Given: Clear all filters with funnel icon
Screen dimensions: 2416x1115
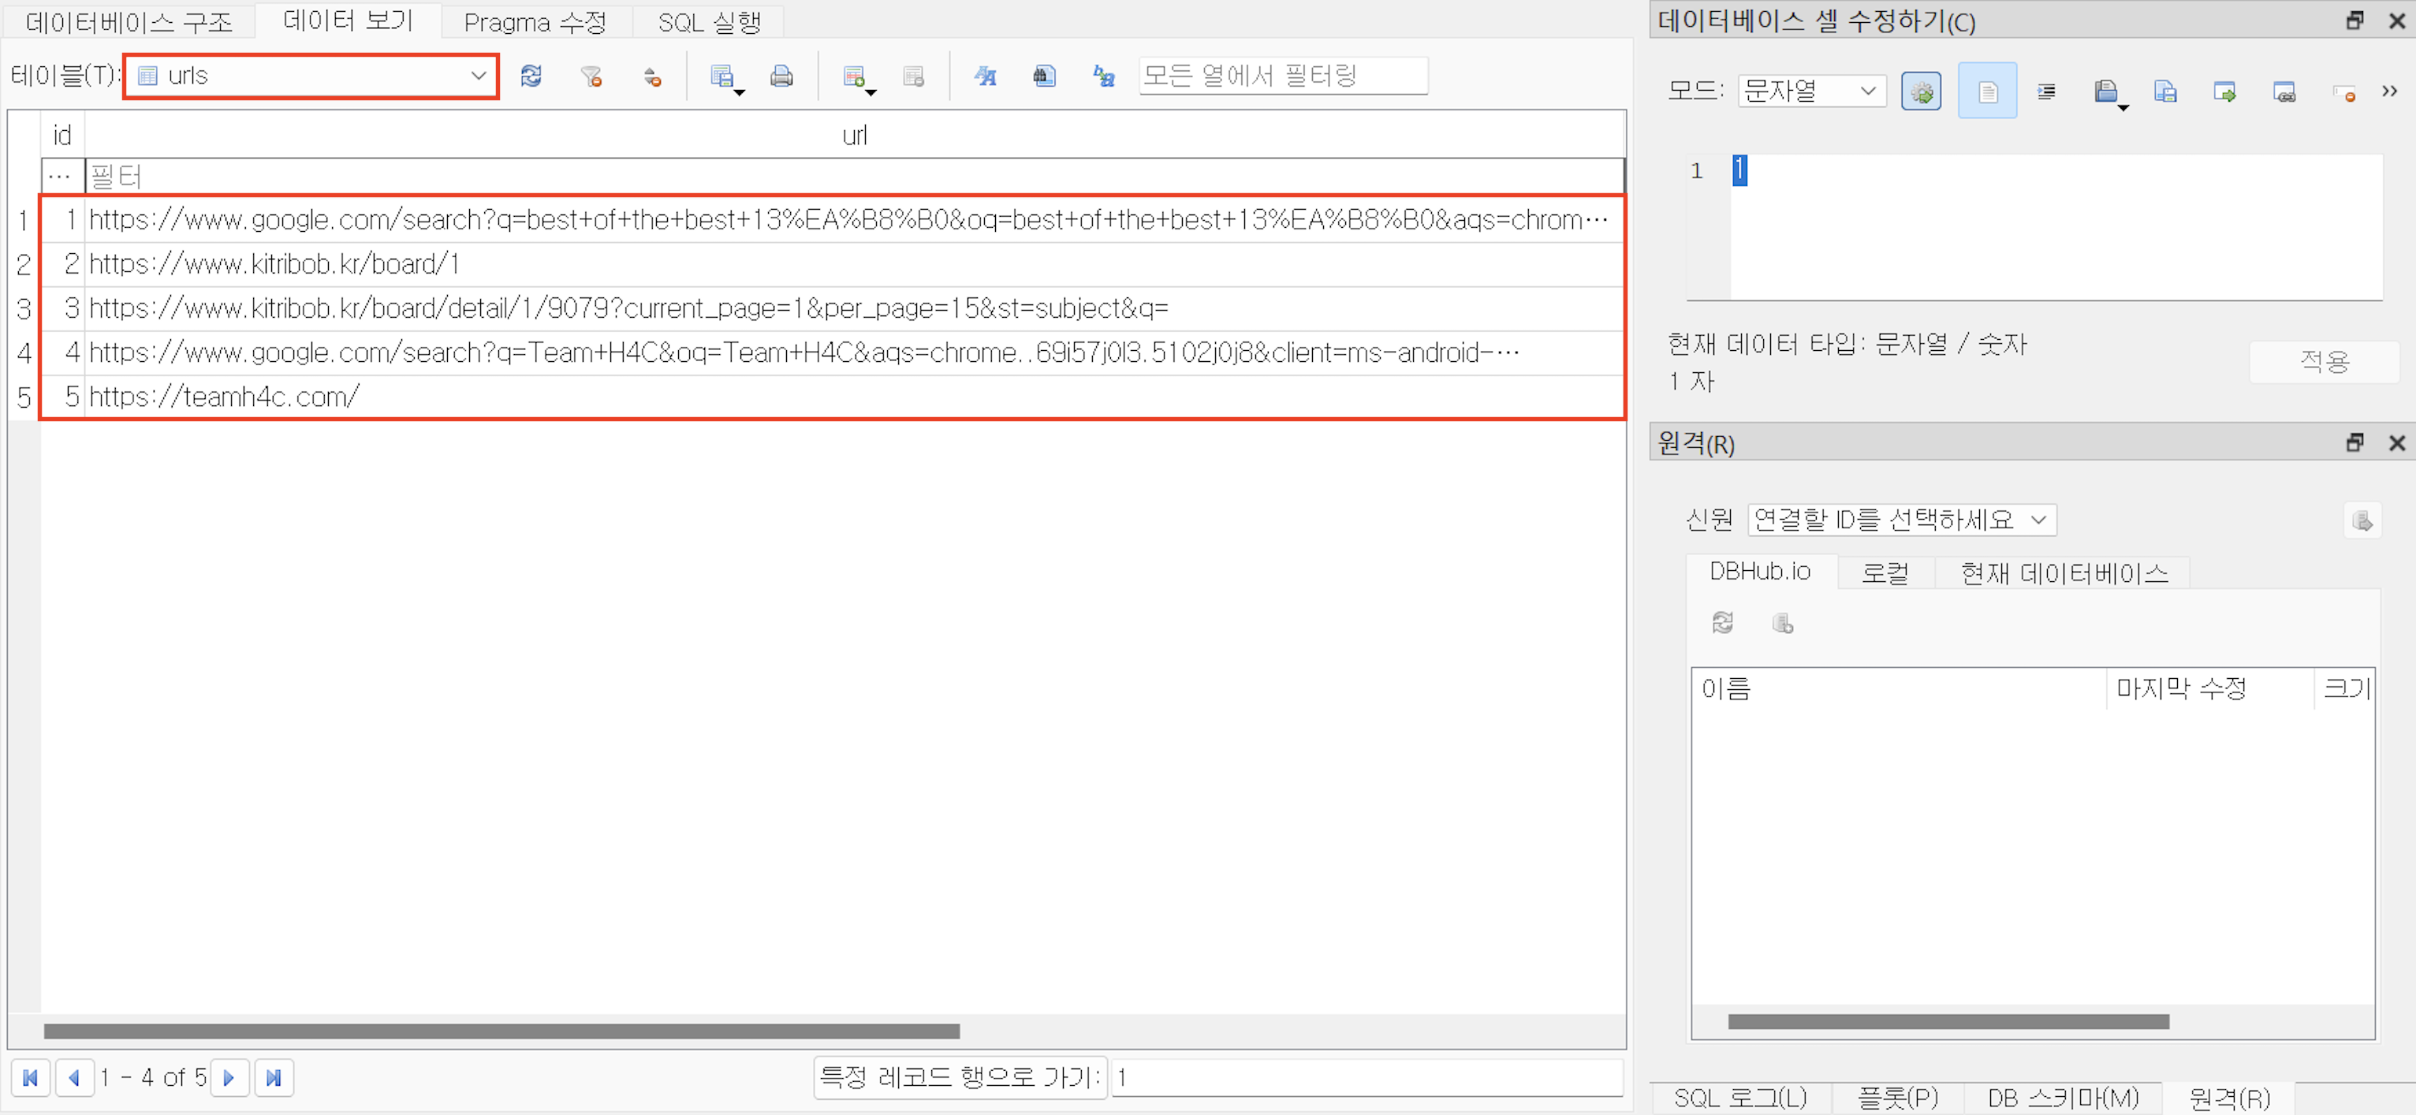Looking at the screenshot, I should 591,76.
